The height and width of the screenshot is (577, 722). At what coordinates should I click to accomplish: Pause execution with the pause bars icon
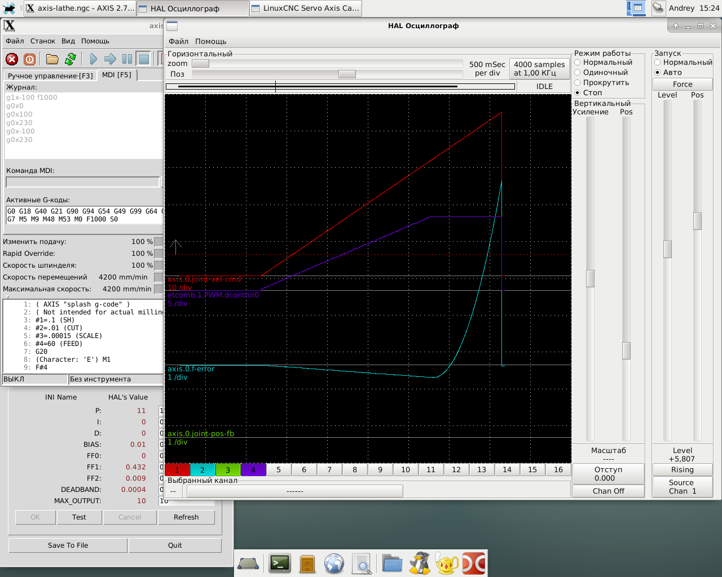coord(127,59)
